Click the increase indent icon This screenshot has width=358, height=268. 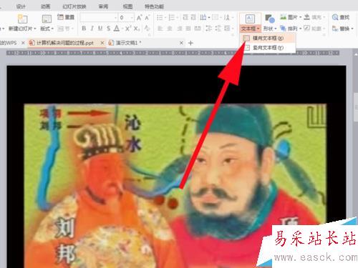pos(193,17)
